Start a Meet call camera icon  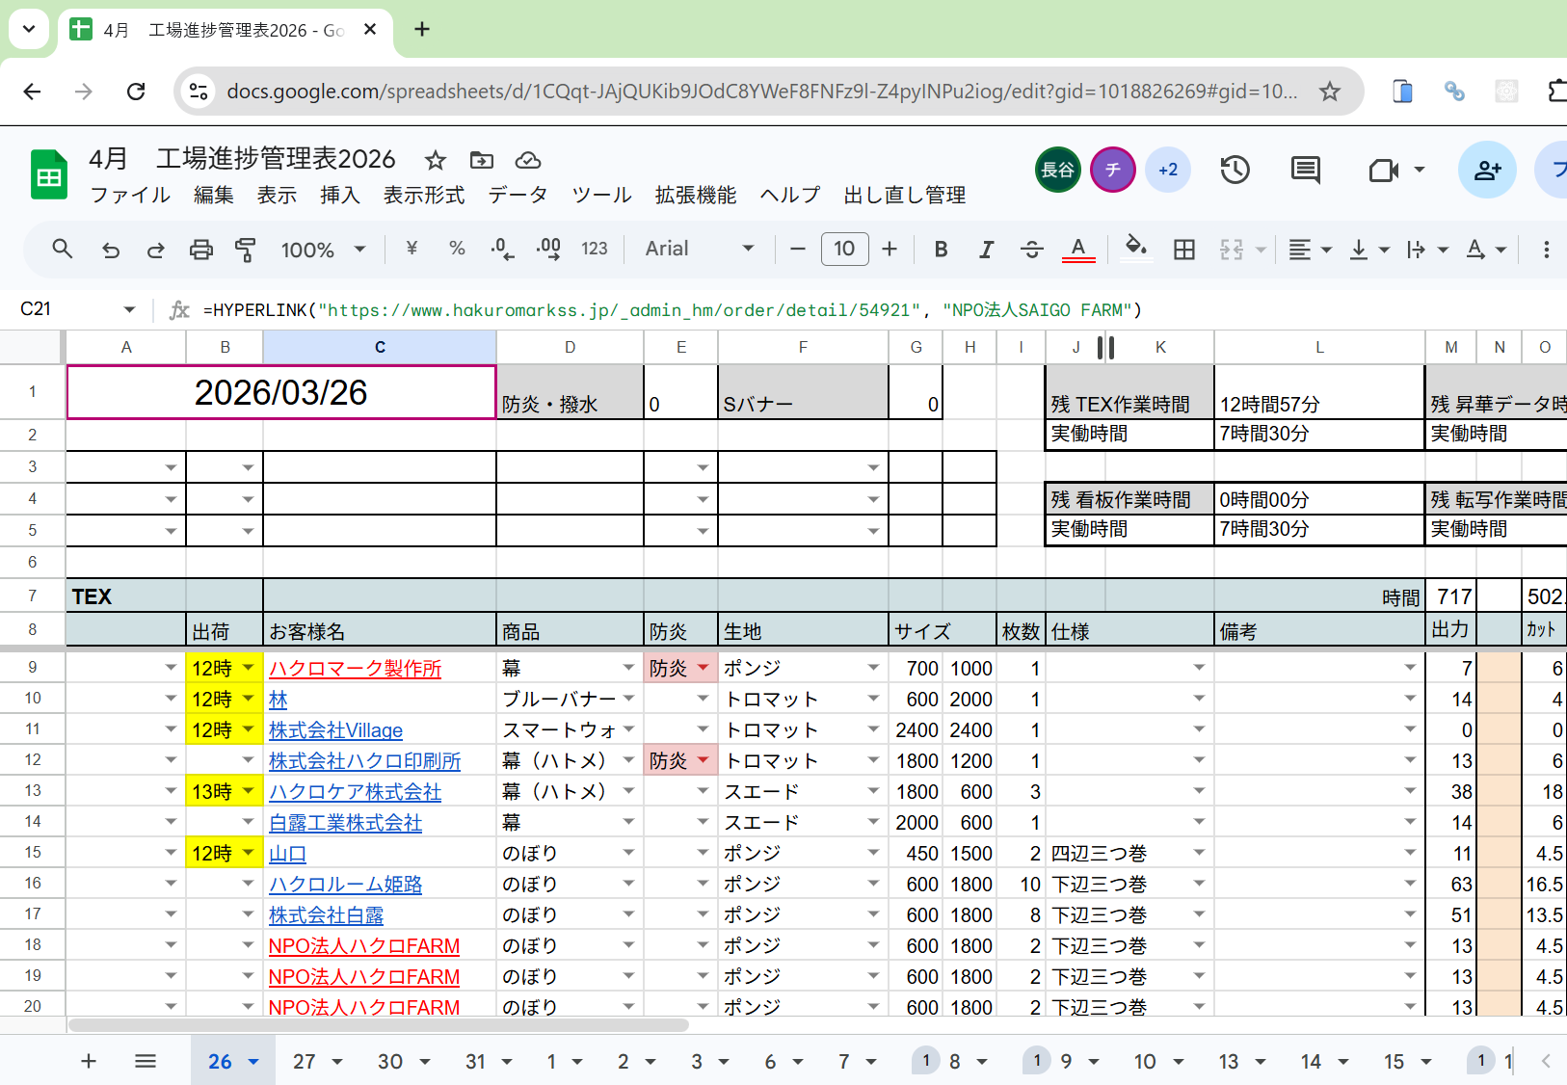pyautogui.click(x=1384, y=171)
